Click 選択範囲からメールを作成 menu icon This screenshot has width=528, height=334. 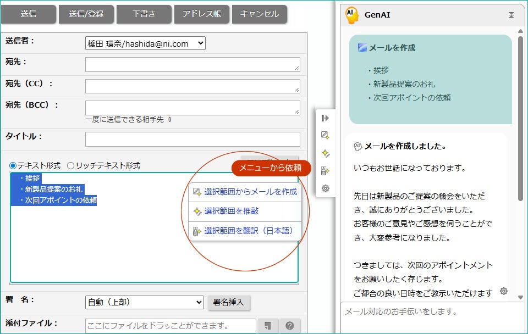coord(197,192)
